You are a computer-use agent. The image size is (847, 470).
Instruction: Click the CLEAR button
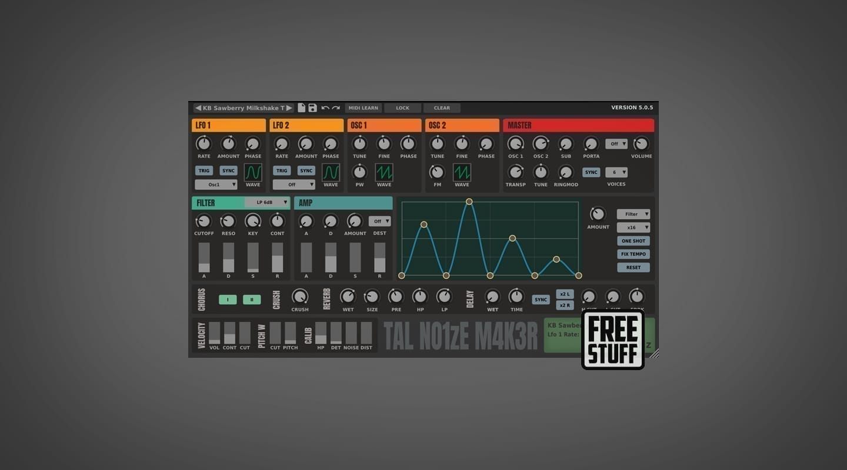442,108
